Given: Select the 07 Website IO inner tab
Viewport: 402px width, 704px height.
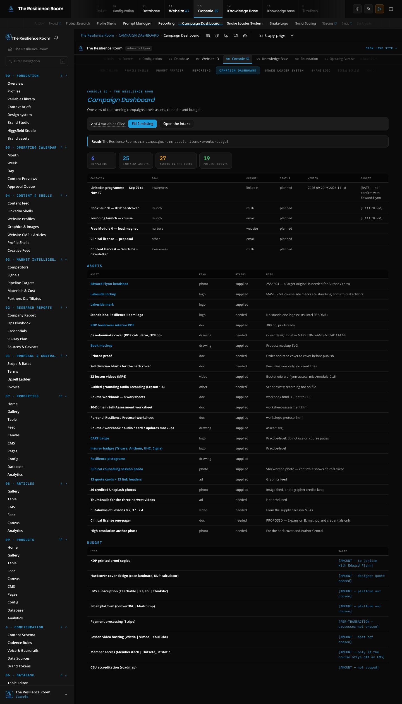Looking at the screenshot, I should pyautogui.click(x=207, y=59).
